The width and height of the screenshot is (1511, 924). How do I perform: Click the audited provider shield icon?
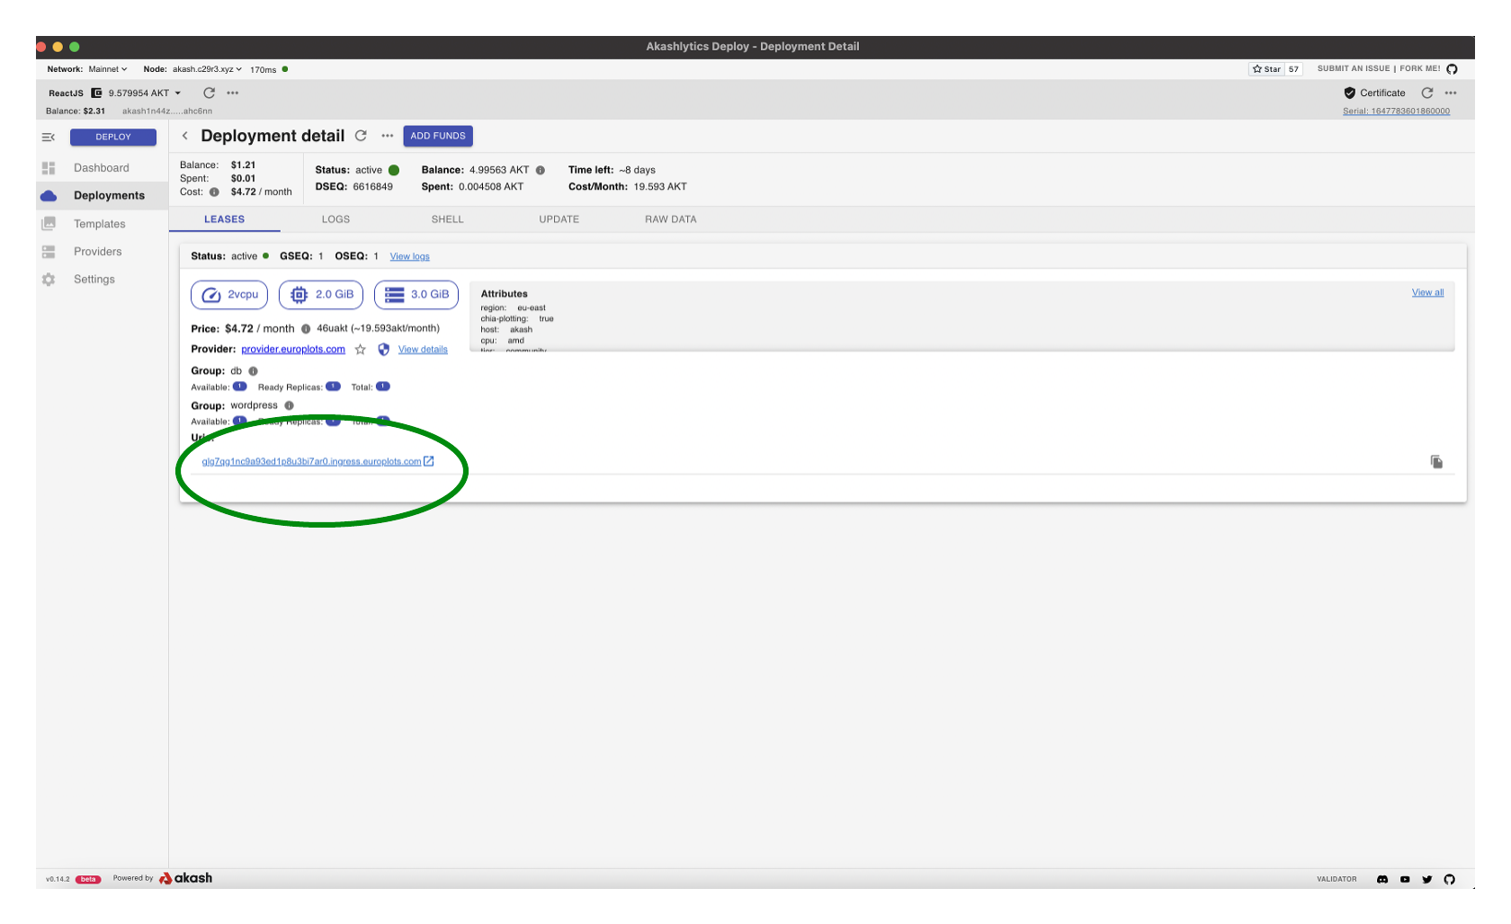(384, 350)
